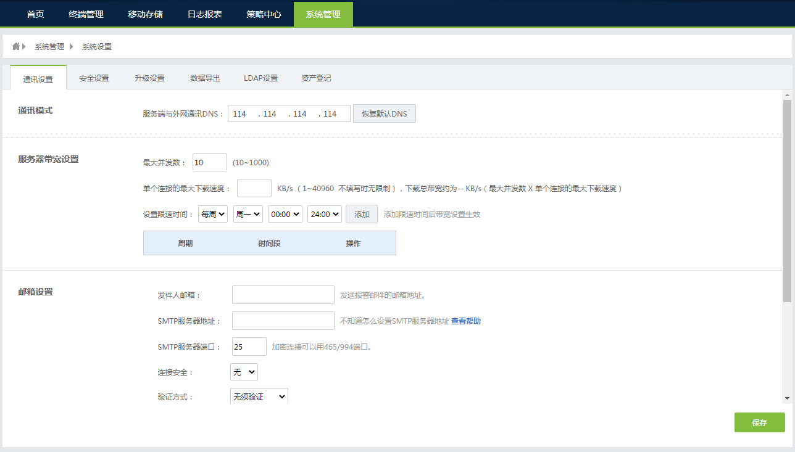Open the 每周 period dropdown
Image resolution: width=795 pixels, height=452 pixels.
(x=213, y=214)
